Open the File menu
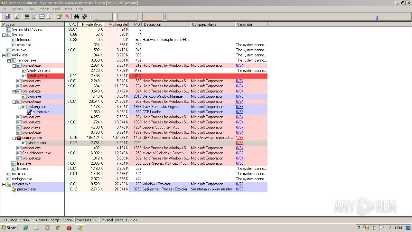The width and height of the screenshot is (412, 232). (x=4, y=9)
